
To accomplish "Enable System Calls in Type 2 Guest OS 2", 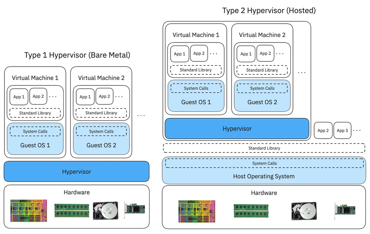I will (x=262, y=88).
